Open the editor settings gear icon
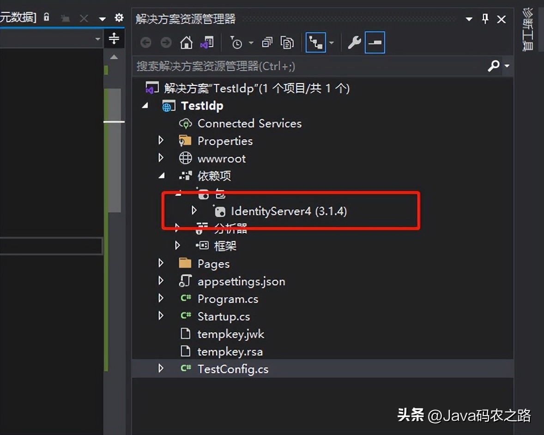 pyautogui.click(x=119, y=17)
